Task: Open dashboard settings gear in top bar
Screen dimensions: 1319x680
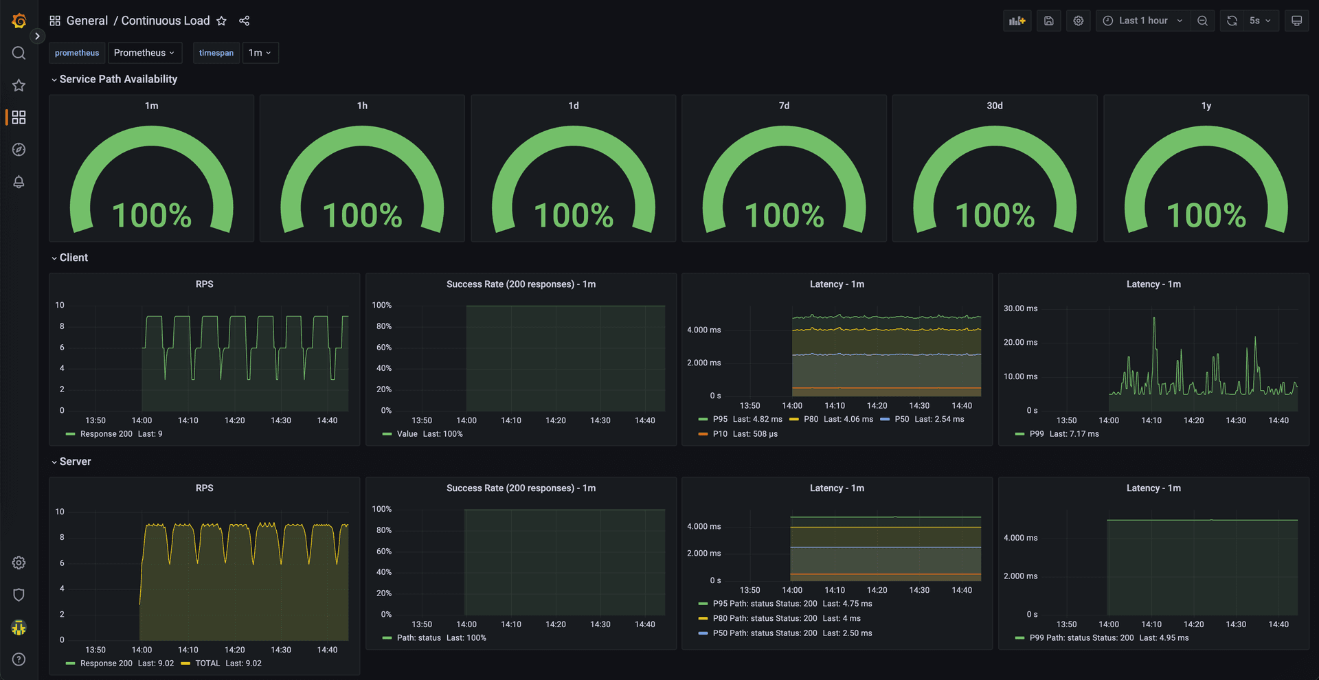Action: (x=1078, y=21)
